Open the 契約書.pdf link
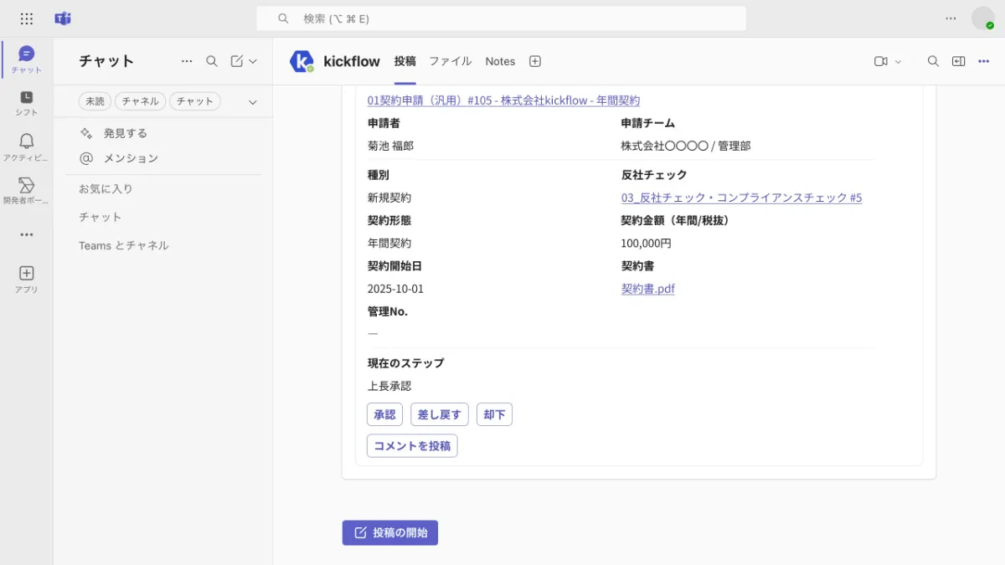1005x565 pixels. coord(648,289)
